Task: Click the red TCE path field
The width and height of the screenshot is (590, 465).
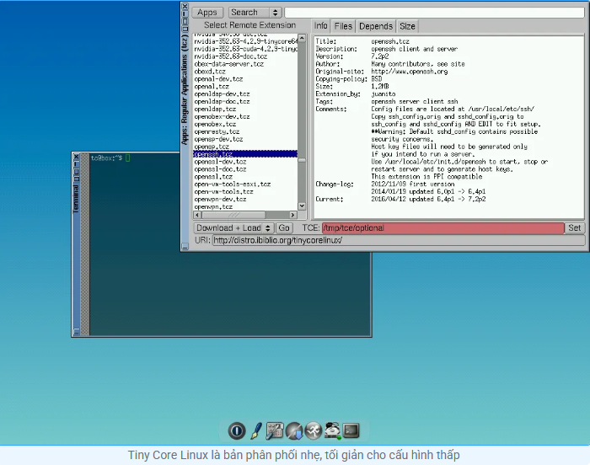Action: pyautogui.click(x=442, y=228)
